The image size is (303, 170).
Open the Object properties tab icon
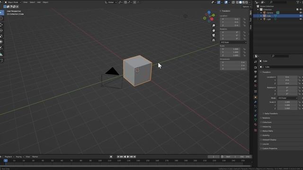coord(256,97)
